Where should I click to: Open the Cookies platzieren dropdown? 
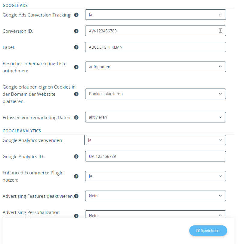point(155,94)
